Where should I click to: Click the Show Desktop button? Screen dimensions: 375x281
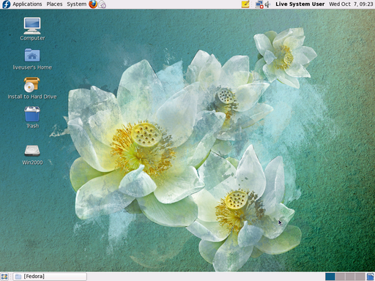4,277
